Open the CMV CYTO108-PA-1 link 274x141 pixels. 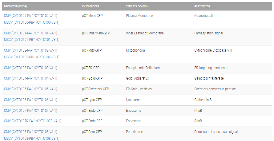(30, 132)
